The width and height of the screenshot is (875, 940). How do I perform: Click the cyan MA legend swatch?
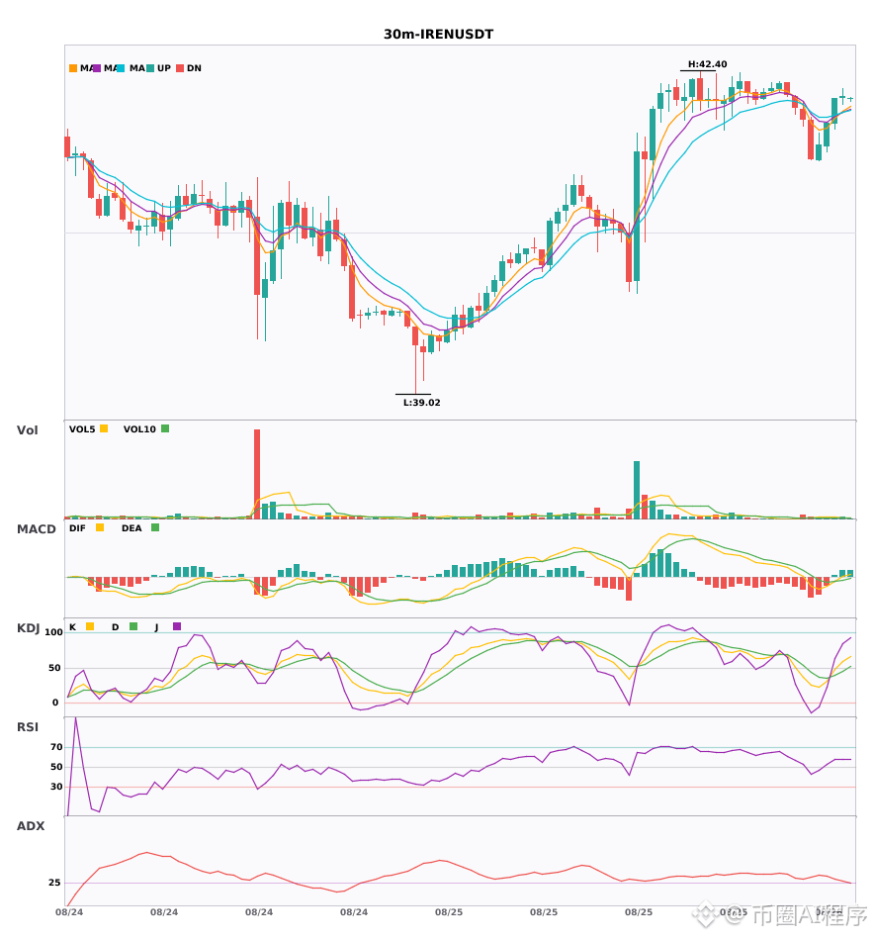tap(121, 68)
